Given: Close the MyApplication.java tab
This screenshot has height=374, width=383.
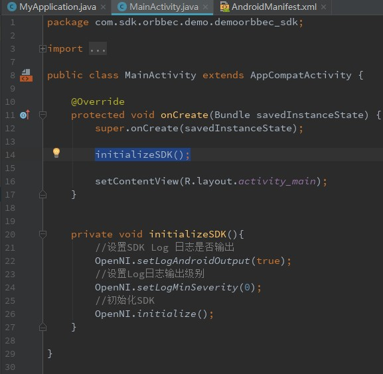Looking at the screenshot, I should click(x=104, y=7).
